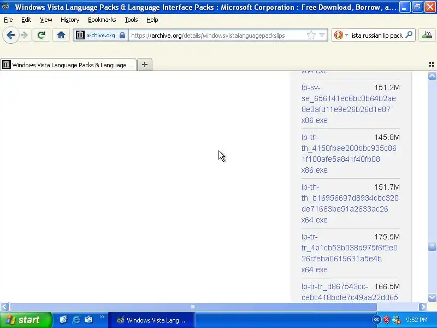The width and height of the screenshot is (437, 328).
Task: Open the File menu
Action: pyautogui.click(x=8, y=20)
